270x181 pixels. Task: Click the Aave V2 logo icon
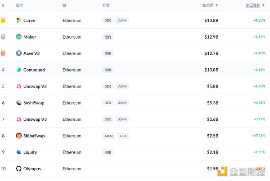pyautogui.click(x=18, y=53)
